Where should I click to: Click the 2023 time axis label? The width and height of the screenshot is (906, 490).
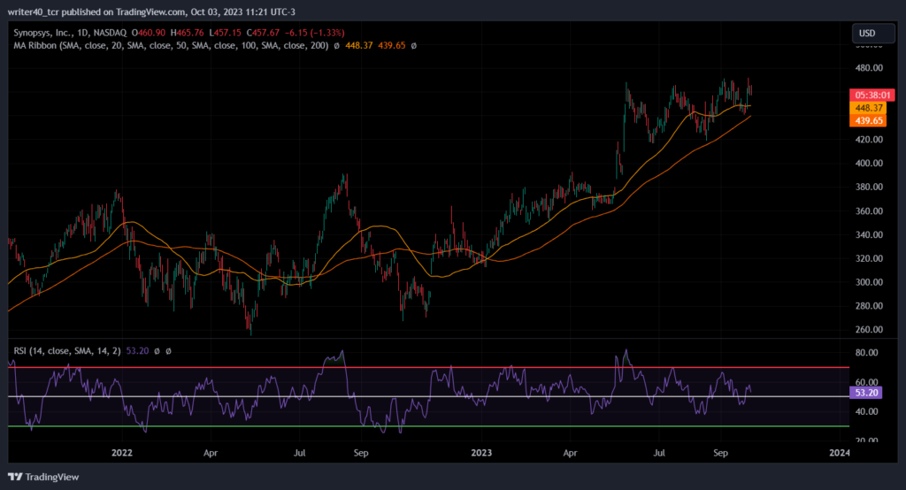[x=481, y=453]
